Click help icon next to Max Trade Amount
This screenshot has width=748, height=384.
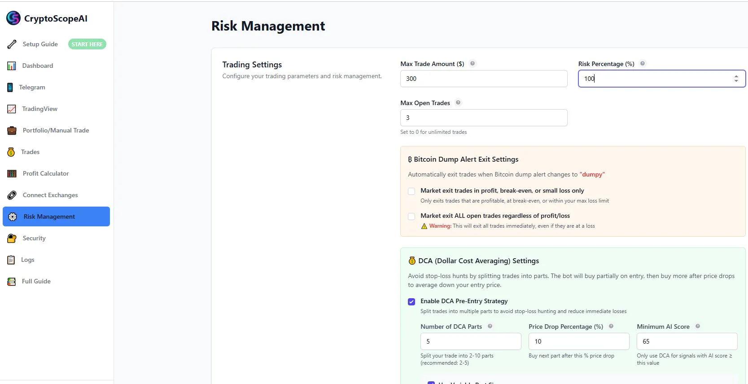tap(472, 63)
